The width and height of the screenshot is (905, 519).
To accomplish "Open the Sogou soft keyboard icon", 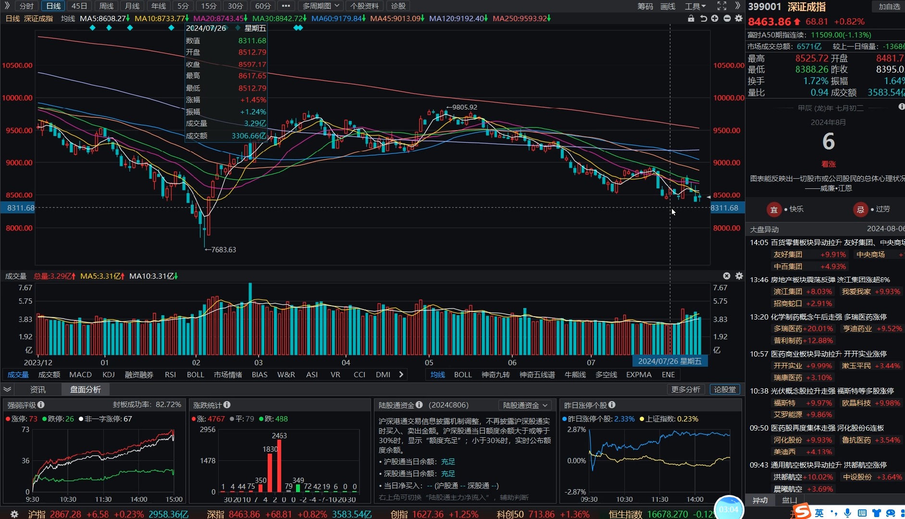I will (x=862, y=513).
